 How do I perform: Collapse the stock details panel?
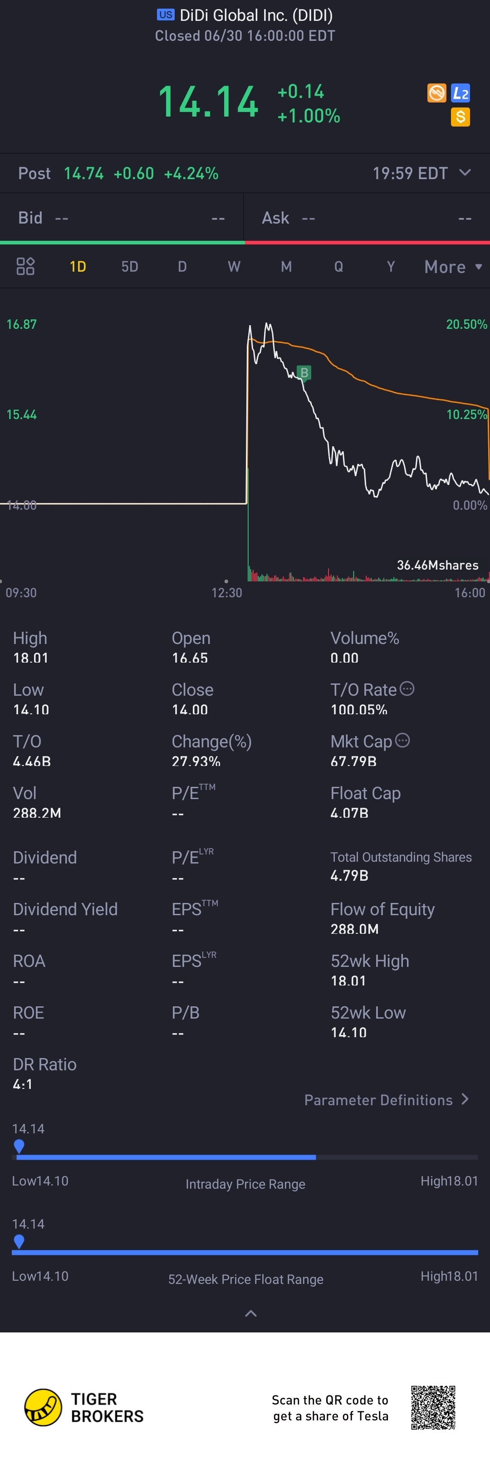coord(250,1313)
